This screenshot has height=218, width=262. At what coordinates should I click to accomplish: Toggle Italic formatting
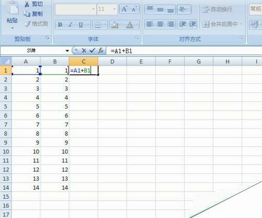[70, 25]
